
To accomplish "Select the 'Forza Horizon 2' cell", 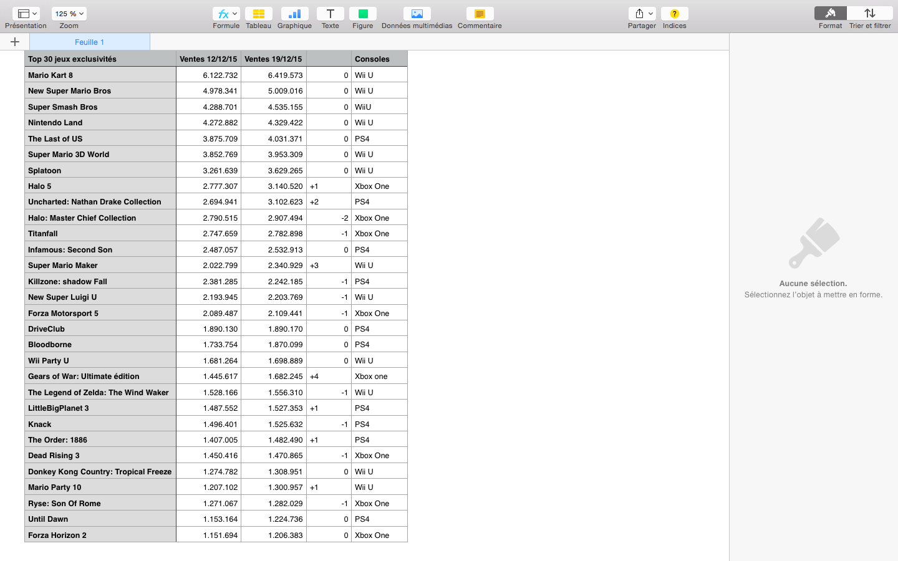I will (x=100, y=535).
